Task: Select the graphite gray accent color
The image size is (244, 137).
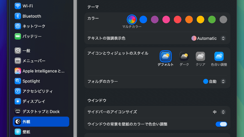Action: (x=223, y=19)
